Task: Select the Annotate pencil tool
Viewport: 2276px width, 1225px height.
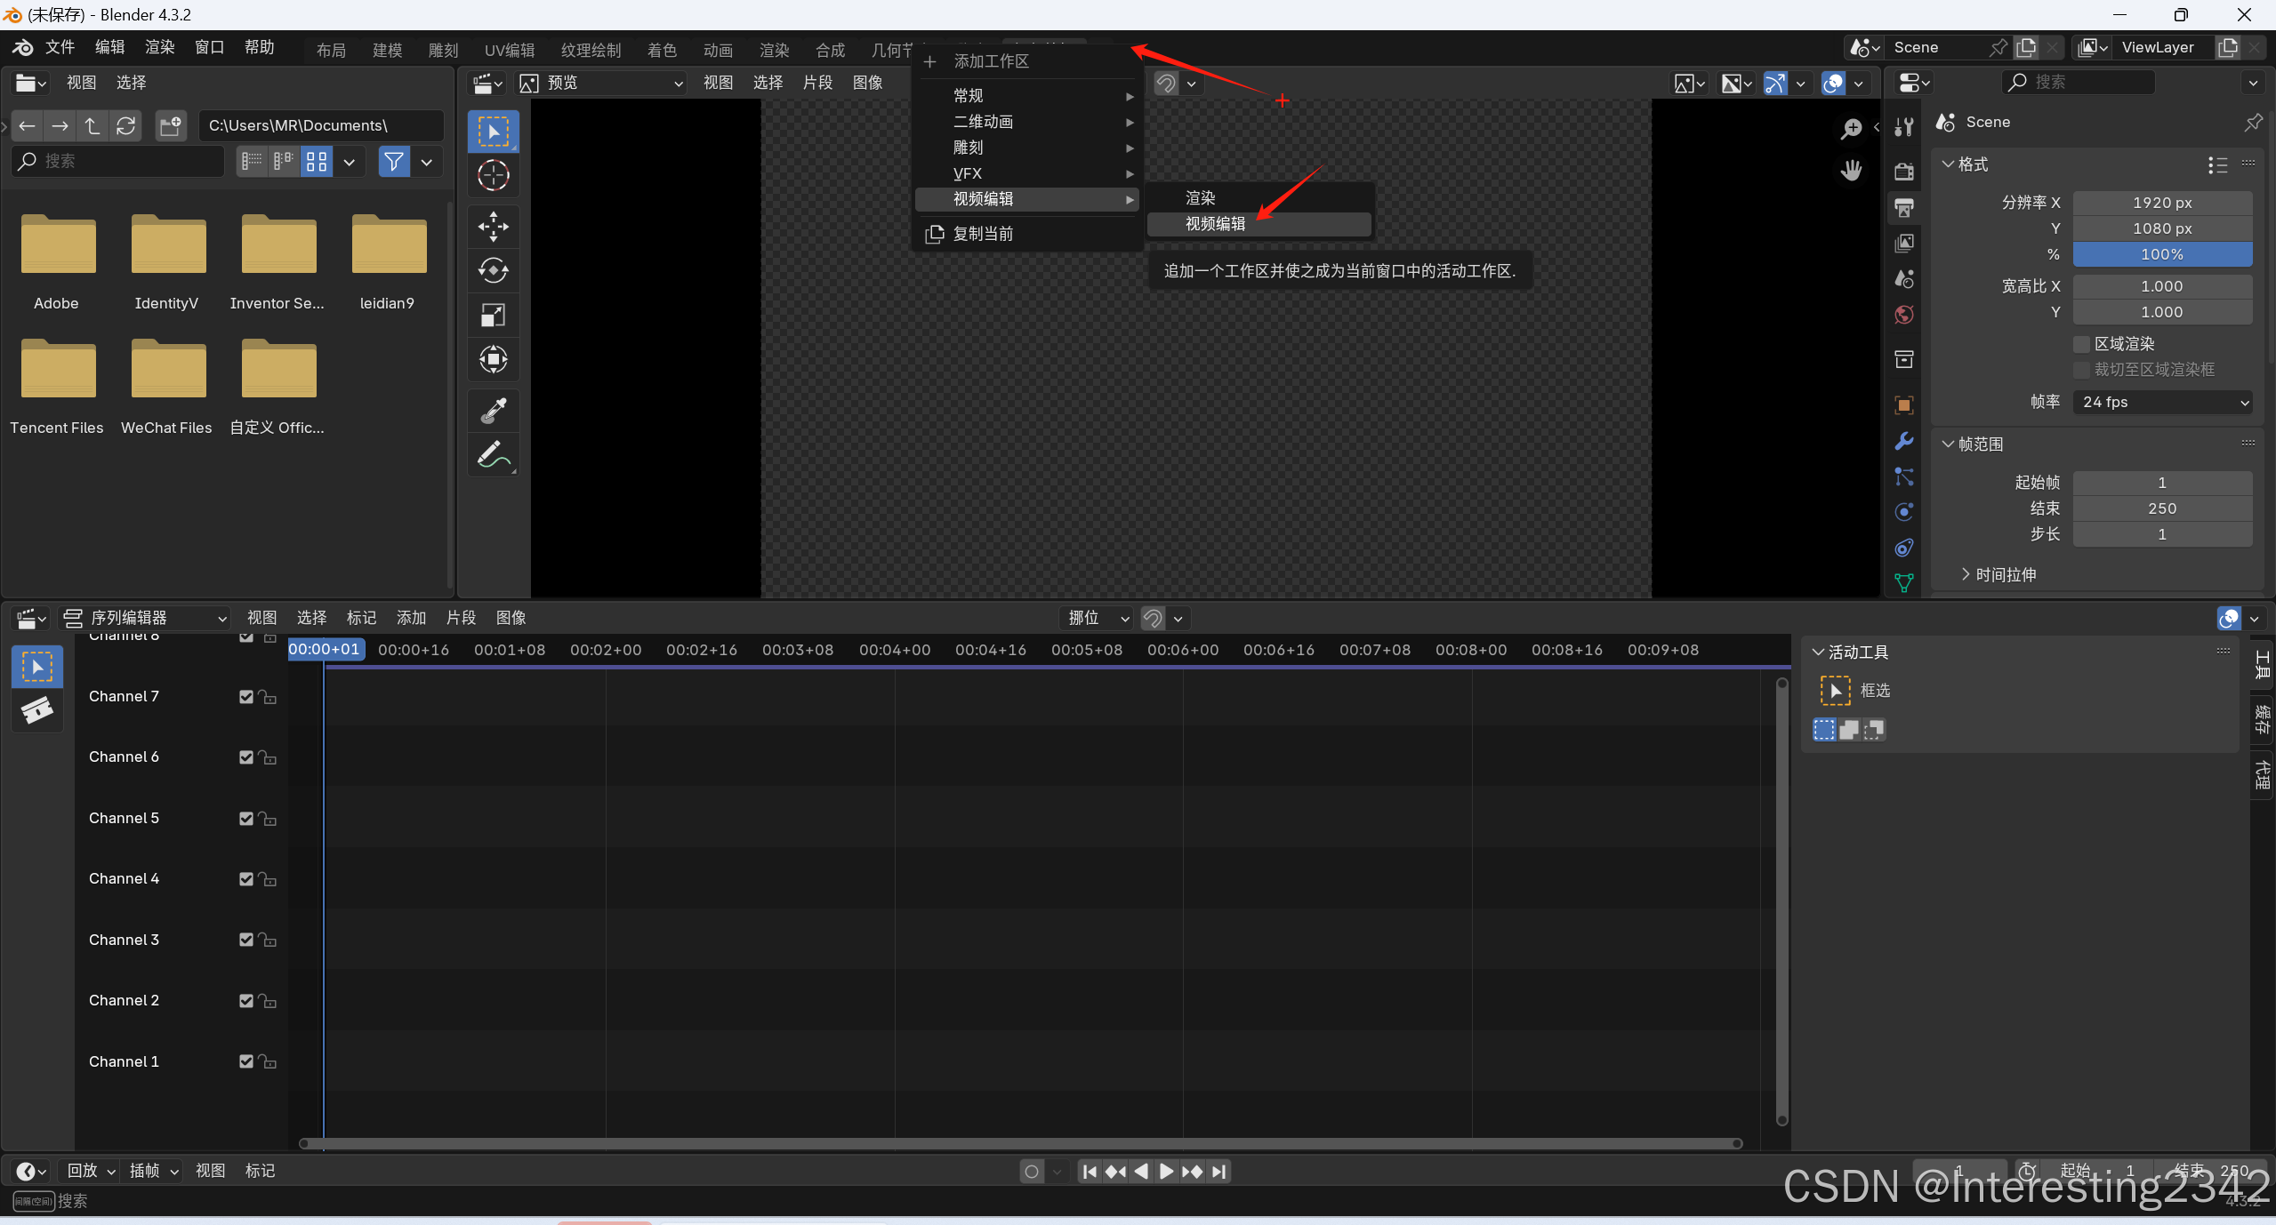Action: point(493,454)
